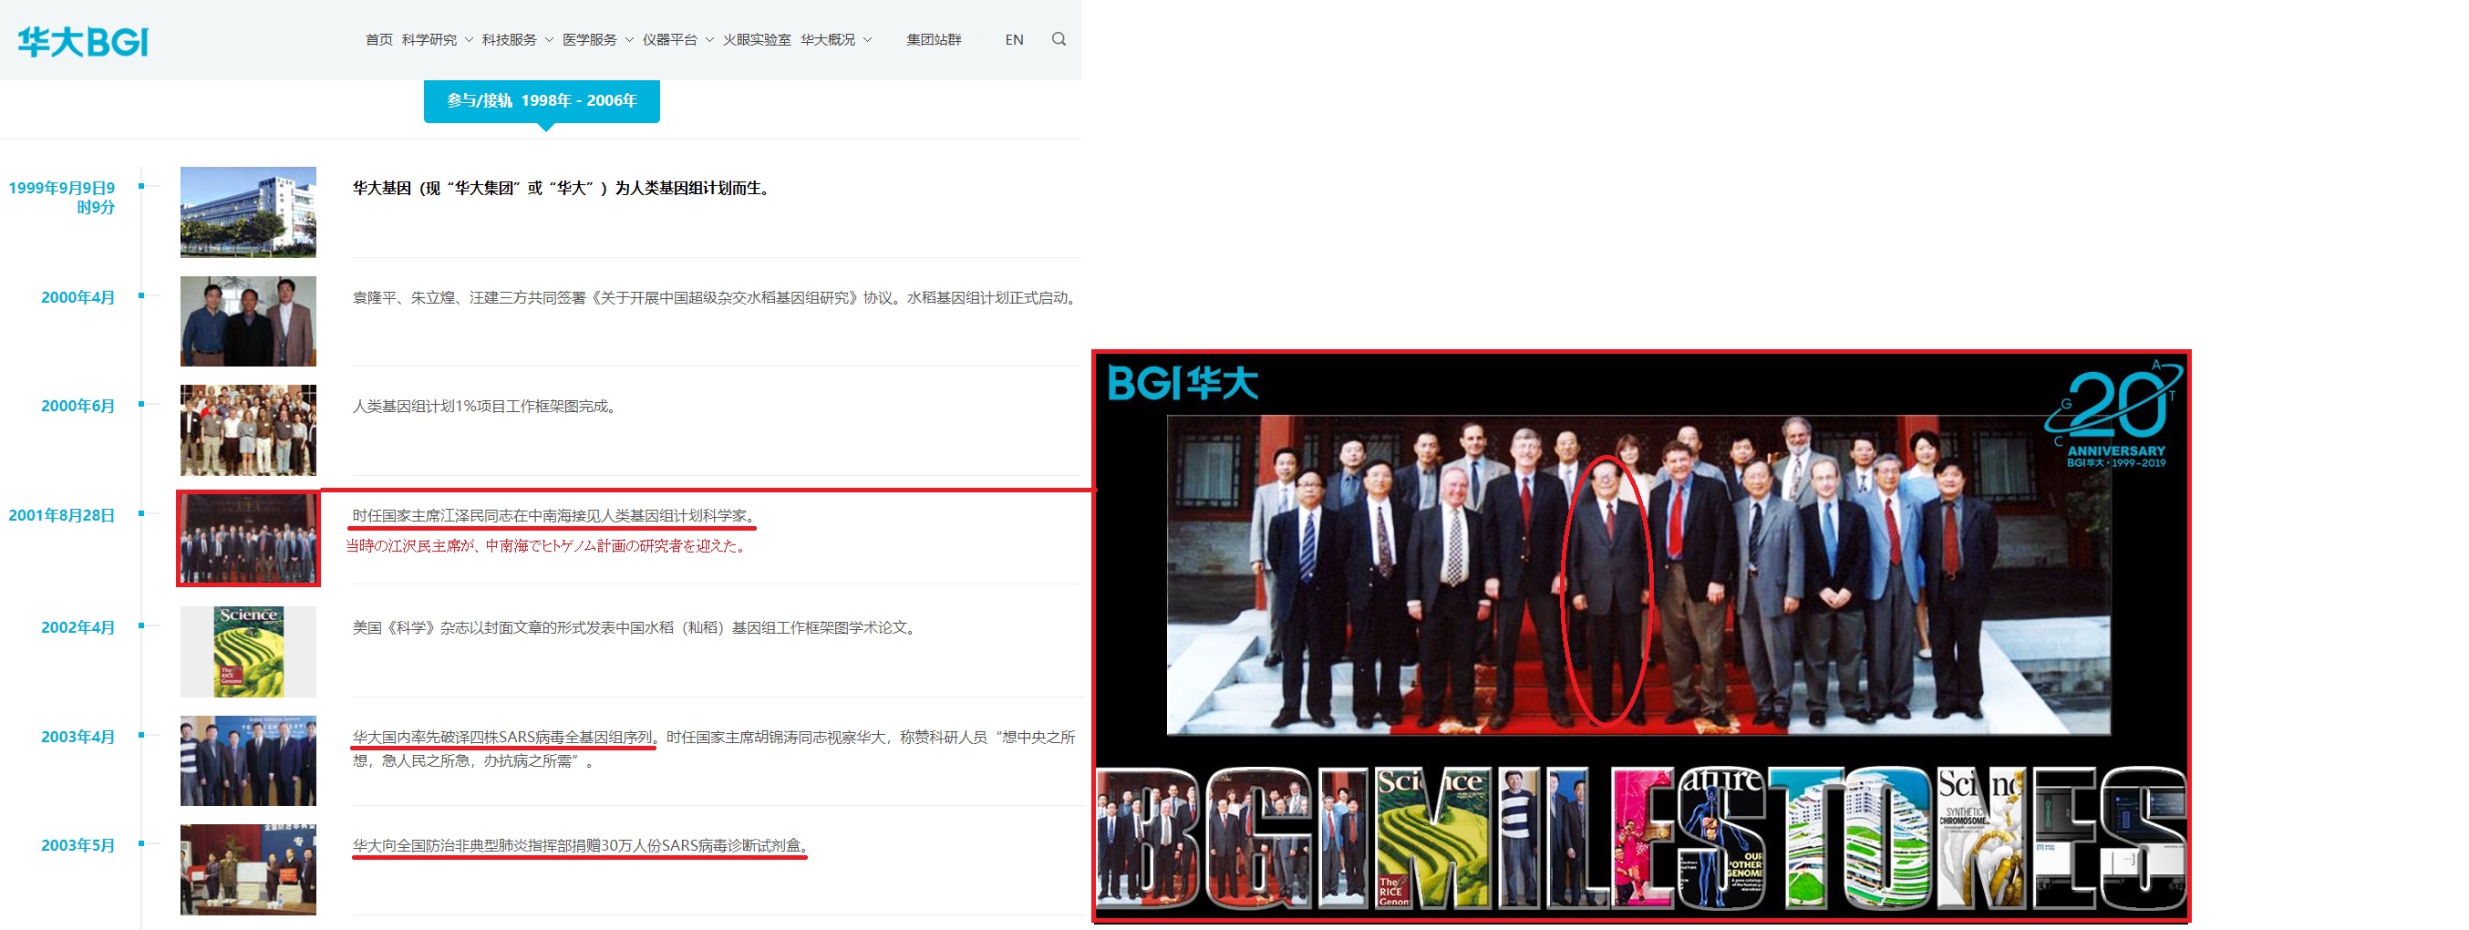
Task: Open the 华大概况 menu
Action: pyautogui.click(x=828, y=39)
